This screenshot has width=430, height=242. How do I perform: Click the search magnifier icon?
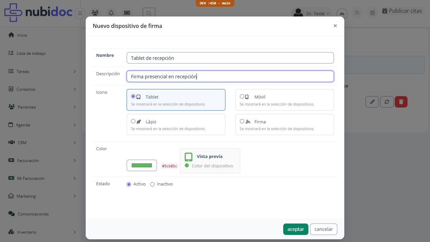[149, 13]
